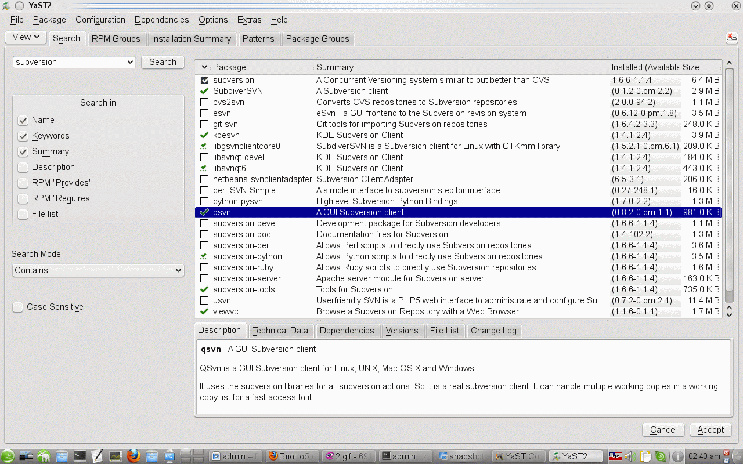Image resolution: width=743 pixels, height=464 pixels.
Task: Open the text editor launcher in panel
Action: click(x=98, y=456)
